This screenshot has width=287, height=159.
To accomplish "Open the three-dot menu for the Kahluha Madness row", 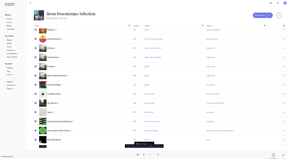I will (x=284, y=39).
